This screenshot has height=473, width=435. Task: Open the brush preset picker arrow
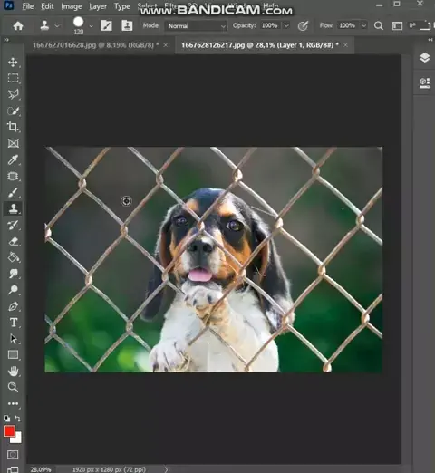(91, 26)
